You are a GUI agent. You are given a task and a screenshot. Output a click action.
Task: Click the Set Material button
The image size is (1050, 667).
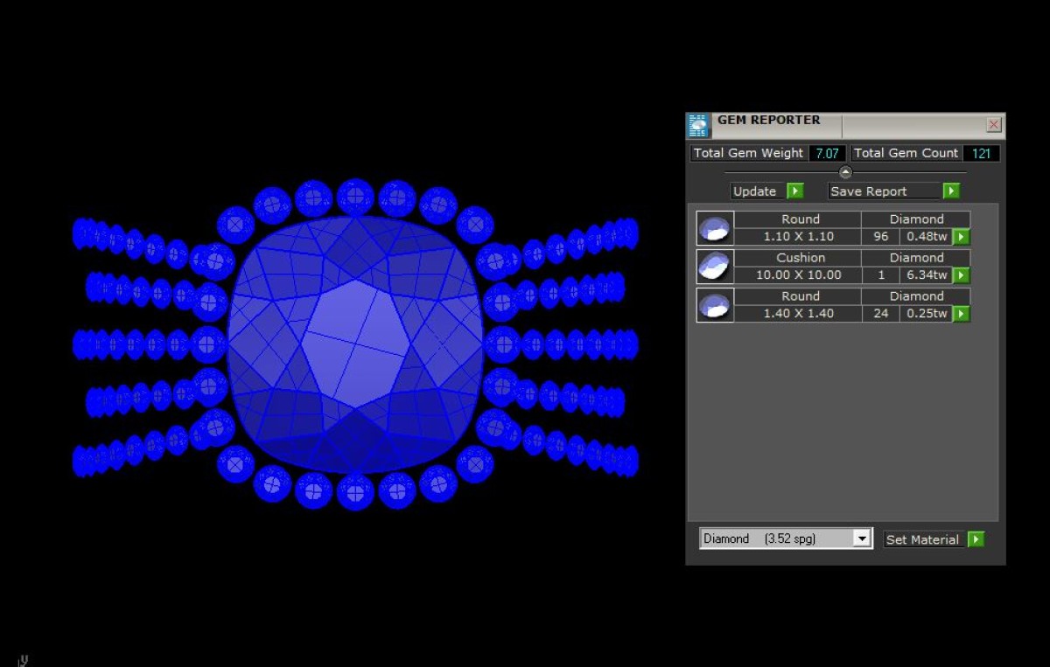click(x=923, y=539)
